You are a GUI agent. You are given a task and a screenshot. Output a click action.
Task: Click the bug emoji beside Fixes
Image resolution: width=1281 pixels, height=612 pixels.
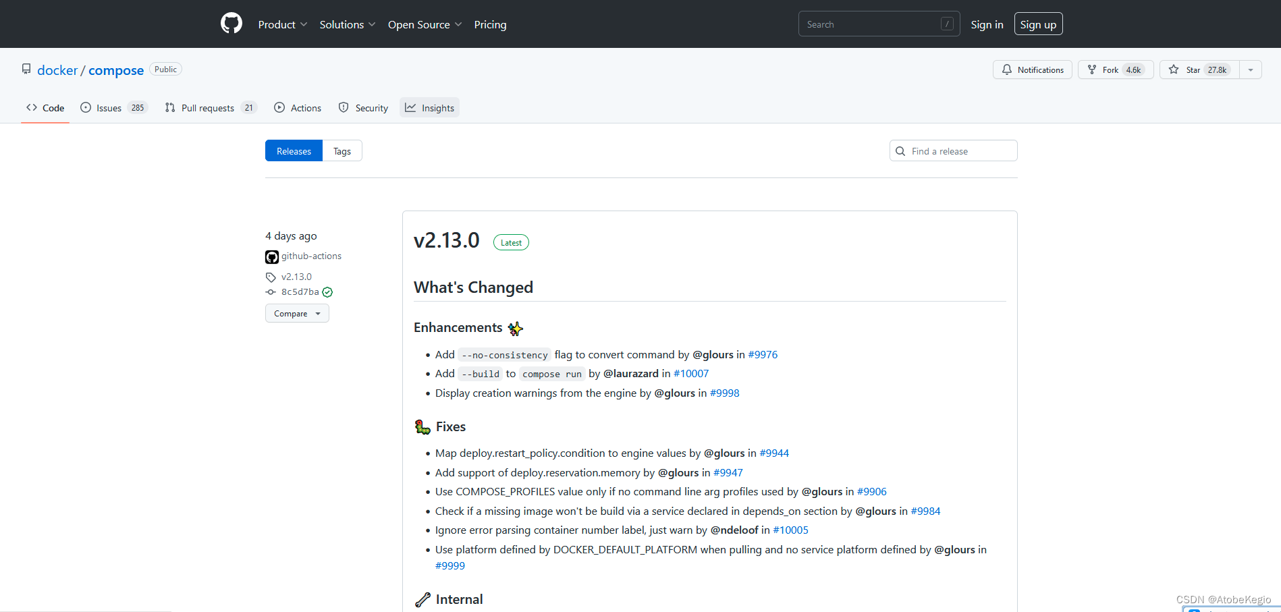(423, 426)
